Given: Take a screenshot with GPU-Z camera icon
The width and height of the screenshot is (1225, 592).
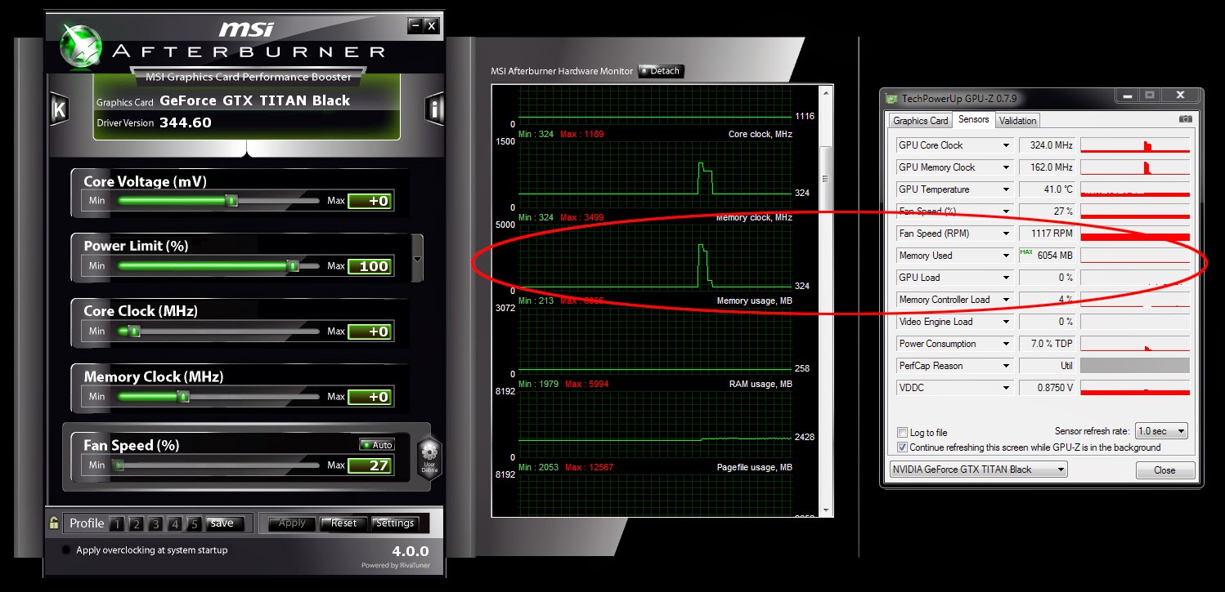Looking at the screenshot, I should [x=1185, y=119].
